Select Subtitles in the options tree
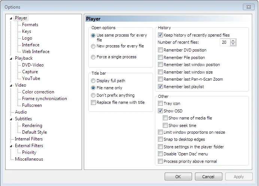259x186 pixels. click(23, 119)
